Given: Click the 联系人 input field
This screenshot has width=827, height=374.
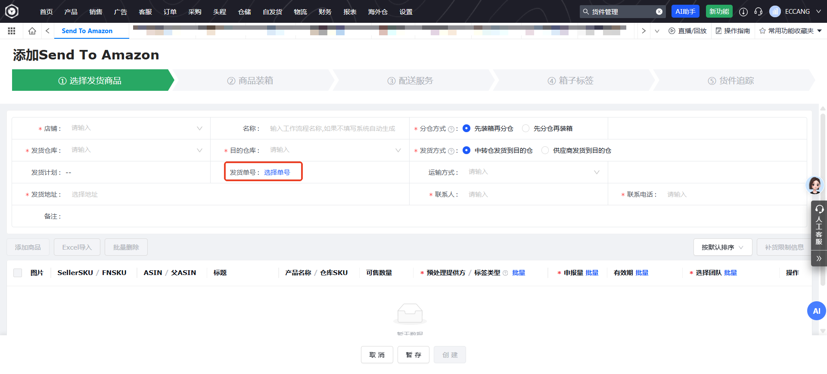Looking at the screenshot, I should point(534,194).
